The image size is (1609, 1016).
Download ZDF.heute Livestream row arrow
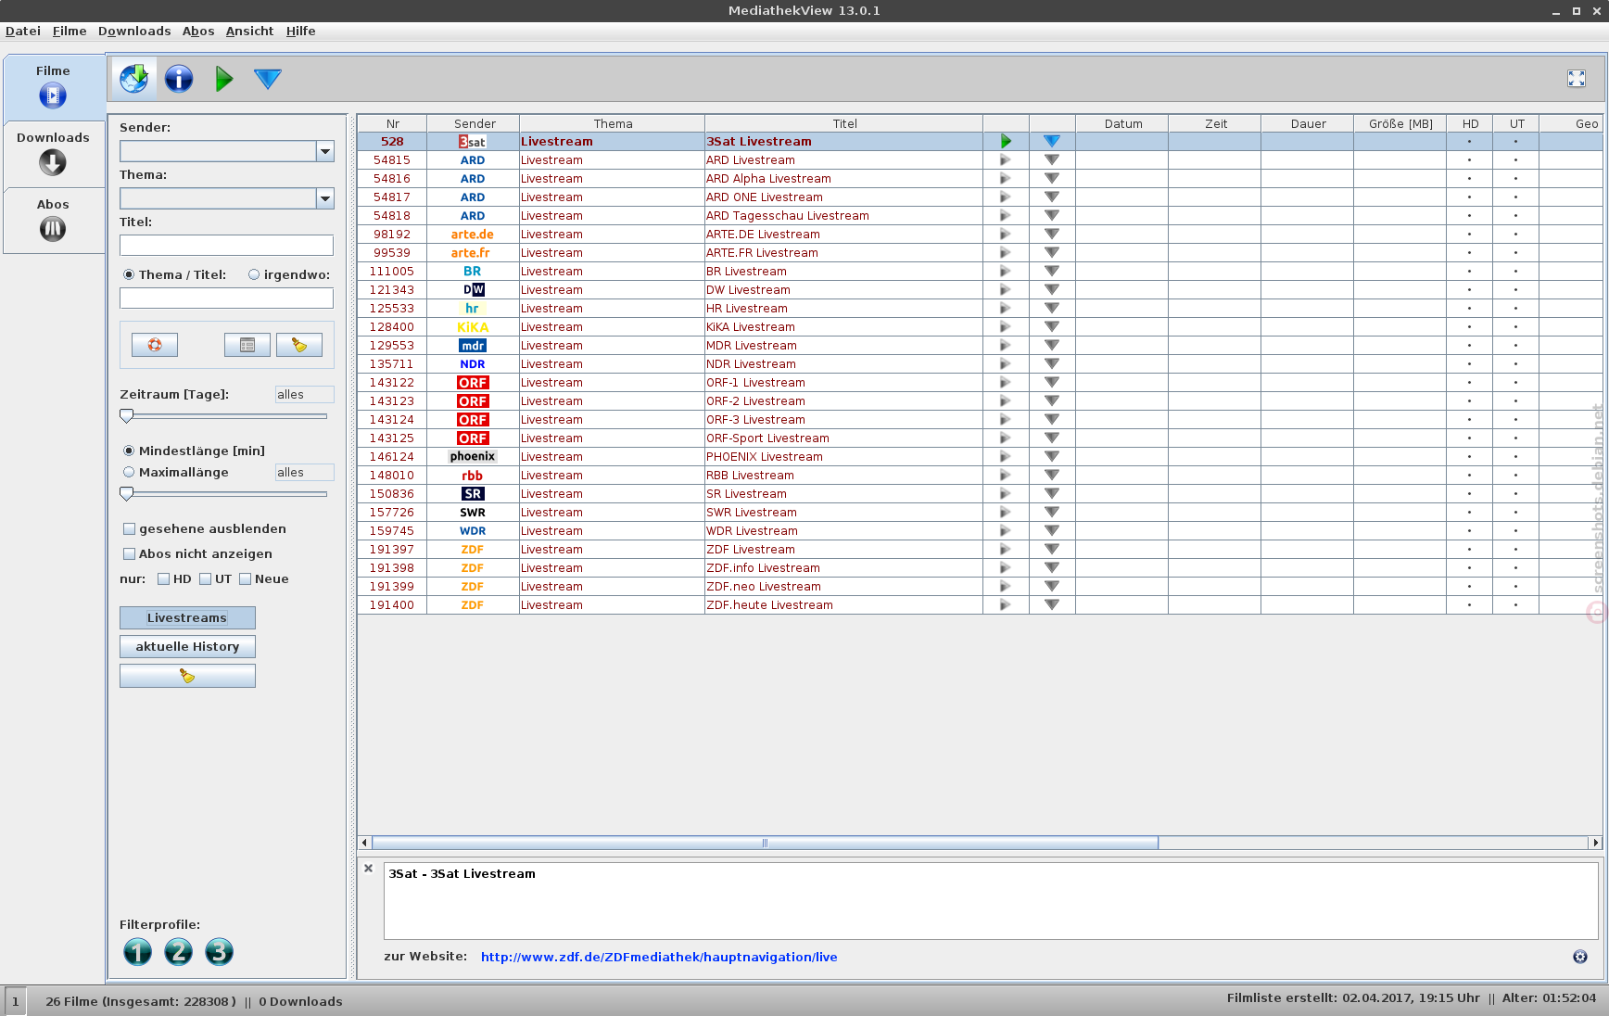coord(1052,605)
